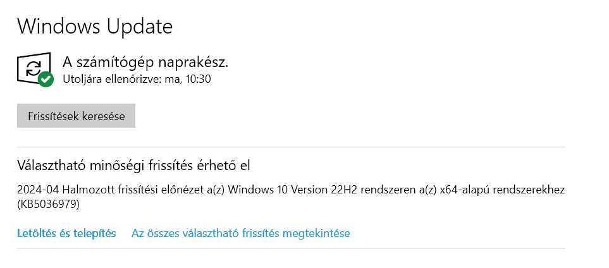Click the green checkmark status badge
This screenshot has width=609, height=268.
click(46, 80)
